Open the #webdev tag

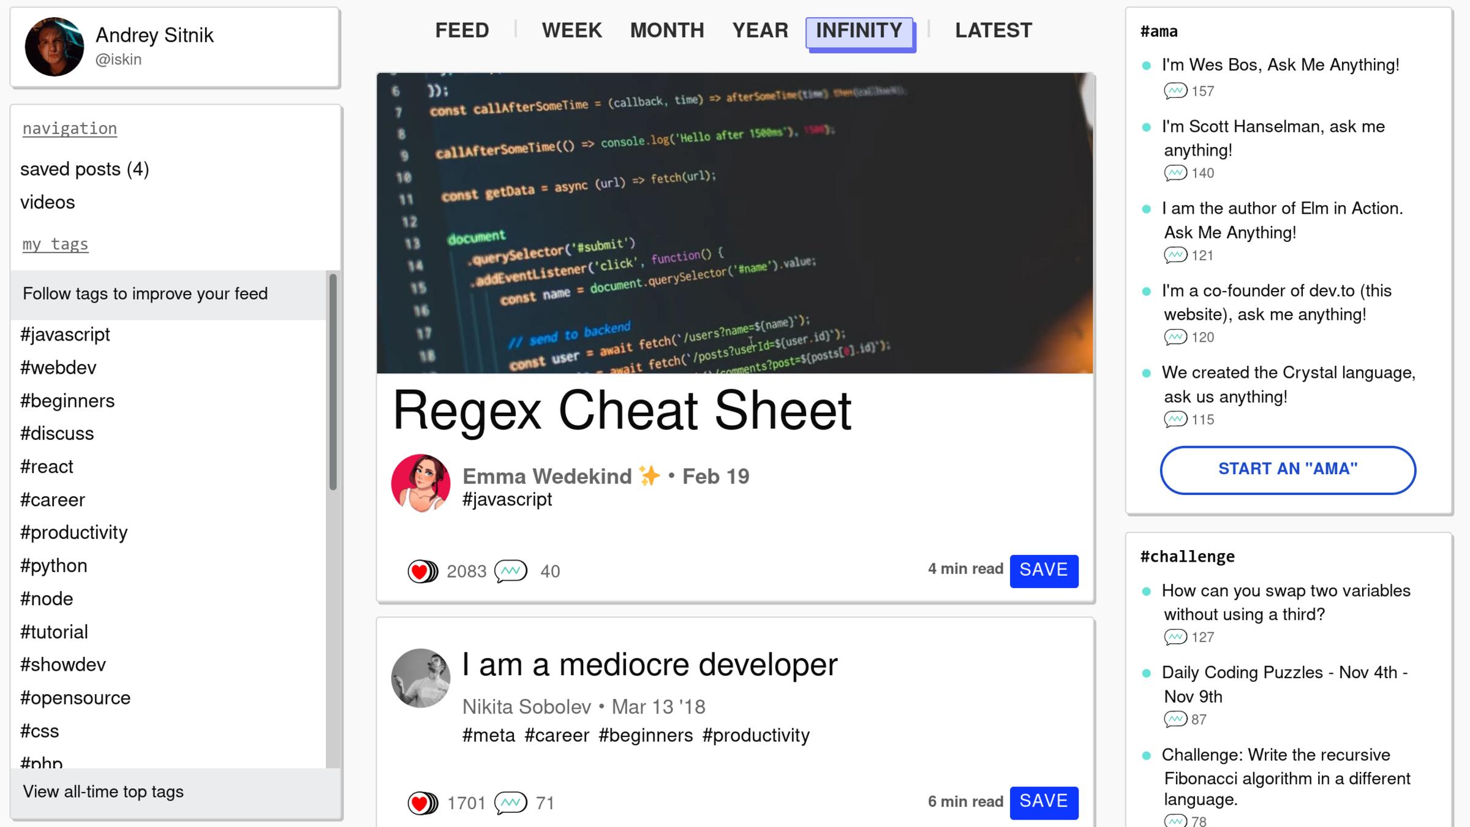(x=58, y=368)
